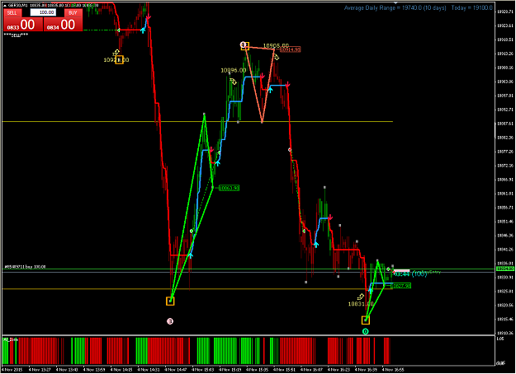Click 10830.91 on the price axis
The image size is (516, 374).
pyautogui.click(x=504, y=278)
